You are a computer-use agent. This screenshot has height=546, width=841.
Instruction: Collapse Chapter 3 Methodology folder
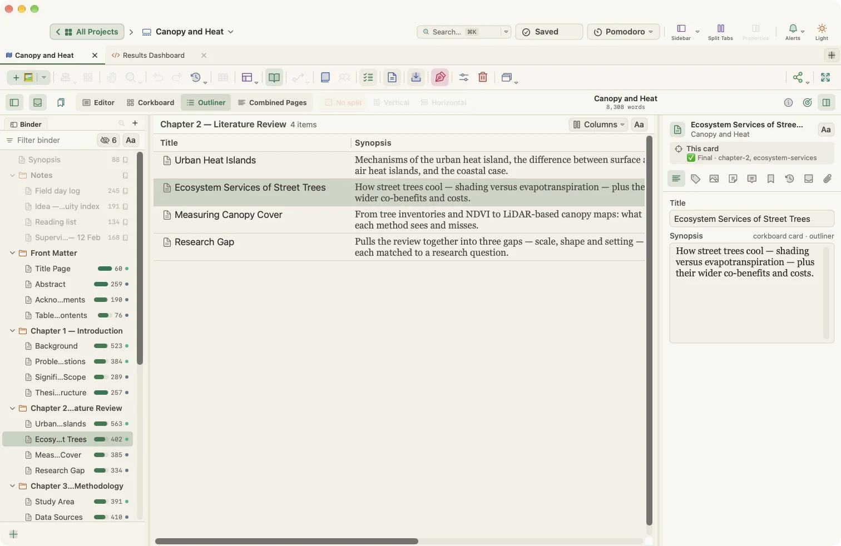[12, 486]
